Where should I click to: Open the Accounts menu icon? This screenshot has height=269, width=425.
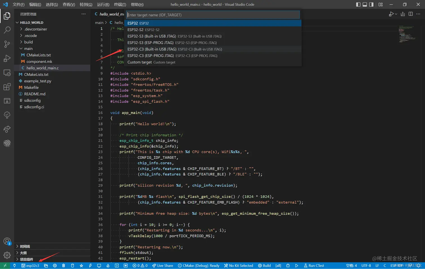tap(7, 241)
